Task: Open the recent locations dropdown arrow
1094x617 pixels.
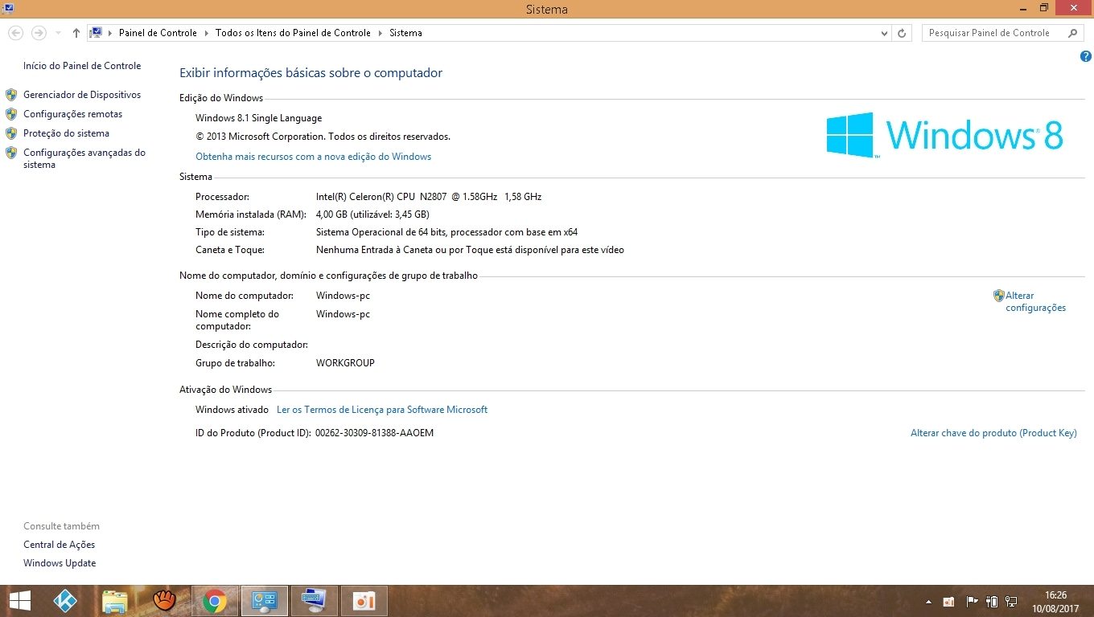Action: click(58, 34)
